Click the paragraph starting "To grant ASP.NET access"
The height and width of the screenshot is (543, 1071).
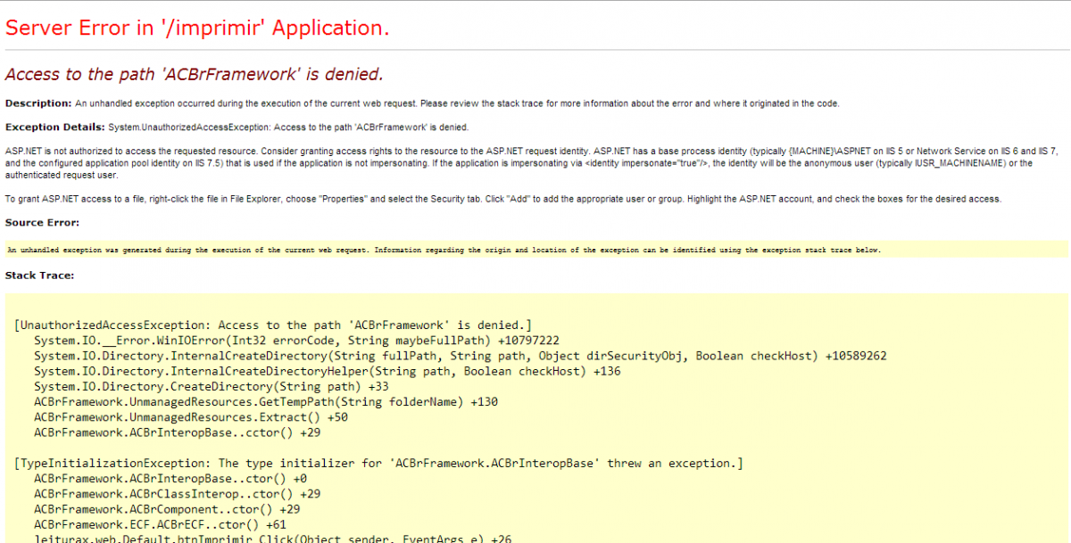(x=503, y=198)
